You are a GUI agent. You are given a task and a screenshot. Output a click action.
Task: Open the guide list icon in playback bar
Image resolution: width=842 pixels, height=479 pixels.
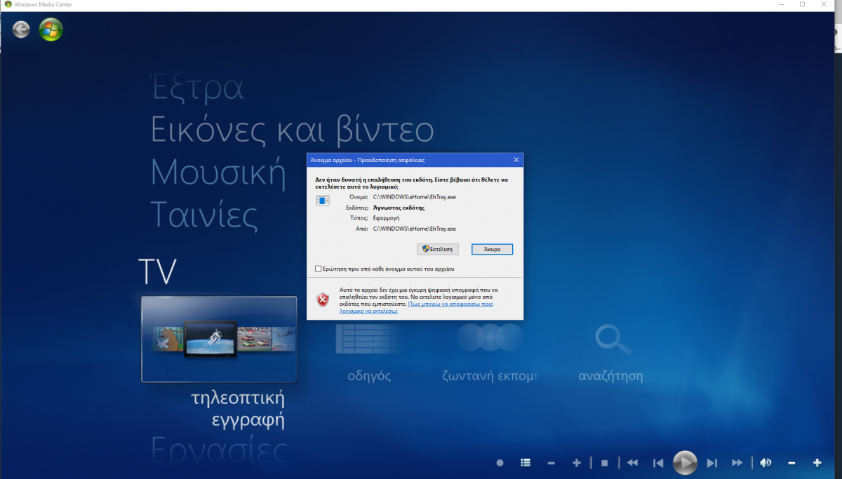click(526, 463)
